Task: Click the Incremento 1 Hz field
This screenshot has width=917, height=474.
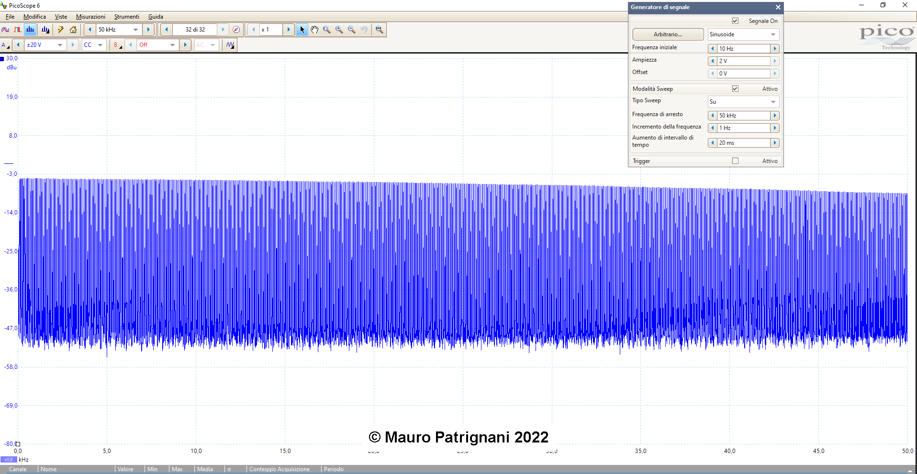Action: pyautogui.click(x=743, y=128)
